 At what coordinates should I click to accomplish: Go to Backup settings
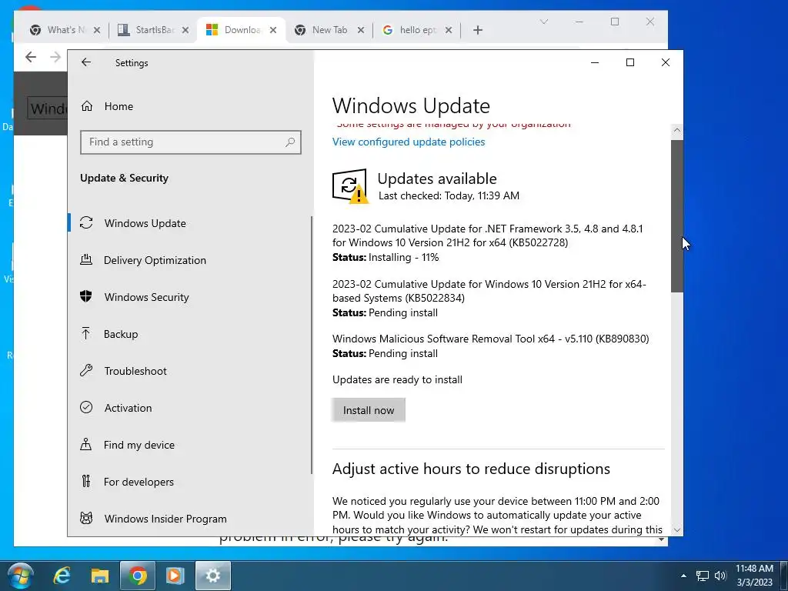121,334
